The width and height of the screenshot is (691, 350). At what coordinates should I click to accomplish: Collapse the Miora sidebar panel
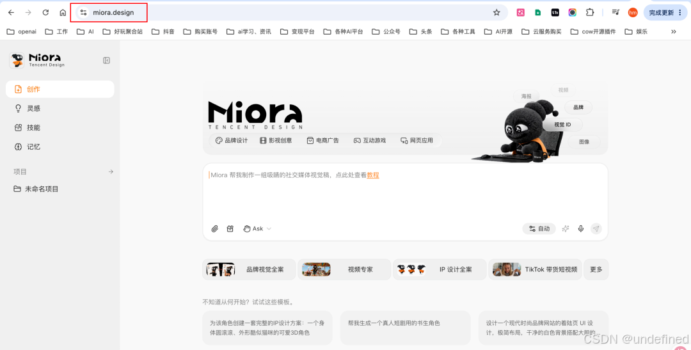pos(106,60)
